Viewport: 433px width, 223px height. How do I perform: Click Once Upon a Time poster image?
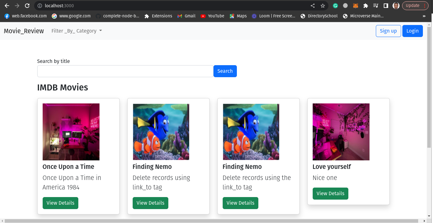click(x=71, y=132)
